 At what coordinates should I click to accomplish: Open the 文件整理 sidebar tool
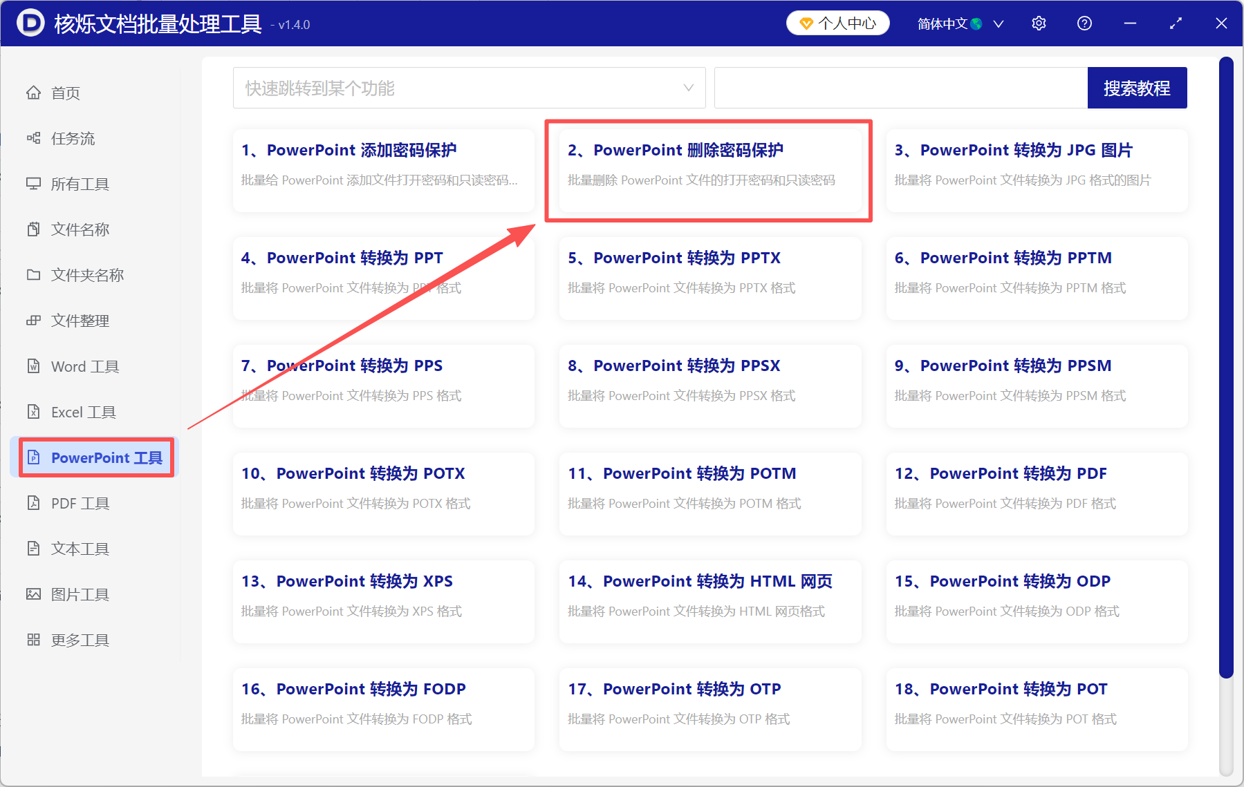coord(80,321)
